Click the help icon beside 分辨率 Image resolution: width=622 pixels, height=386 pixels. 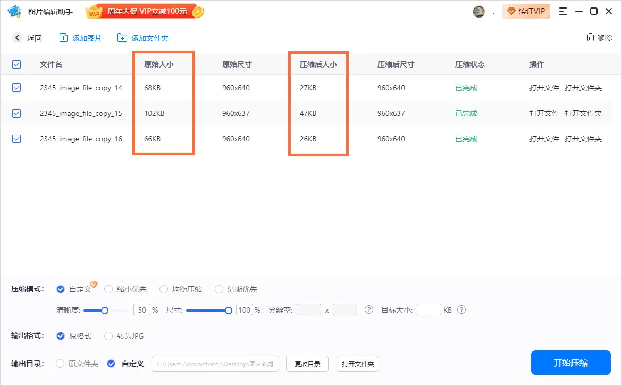(x=369, y=309)
